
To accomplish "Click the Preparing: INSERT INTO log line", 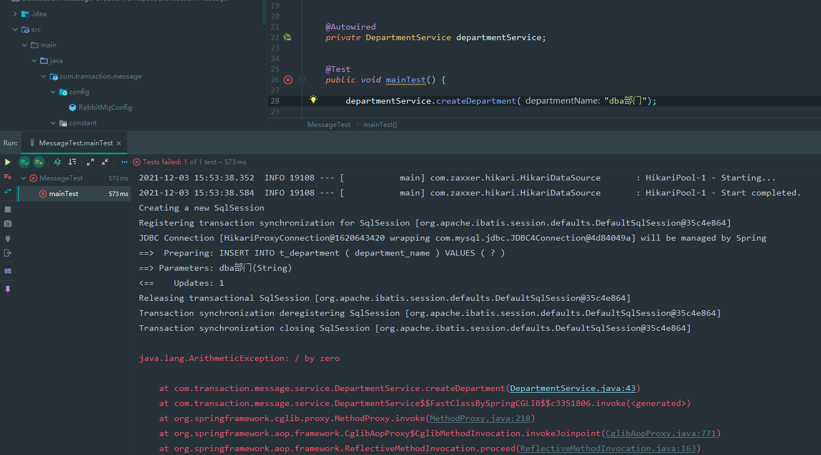I will pyautogui.click(x=322, y=253).
